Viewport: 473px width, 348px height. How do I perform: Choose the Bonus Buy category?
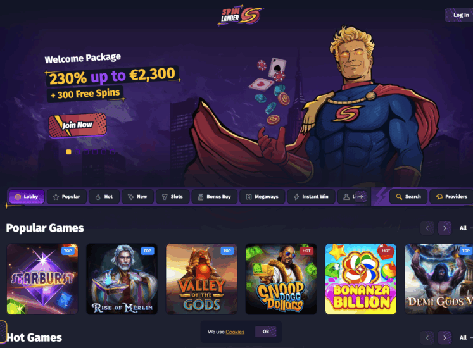point(215,197)
